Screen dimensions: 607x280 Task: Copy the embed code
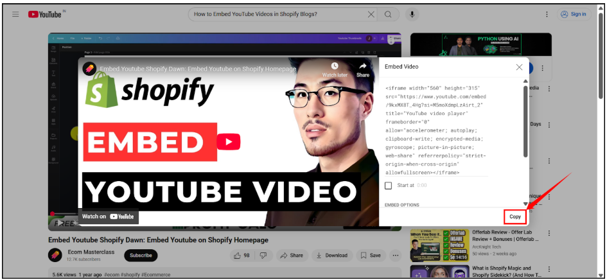point(515,216)
